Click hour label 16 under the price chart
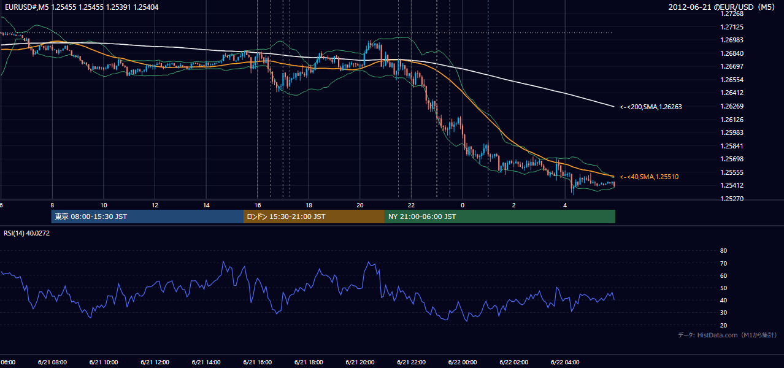Image resolution: width=784 pixels, height=368 pixels. click(258, 205)
